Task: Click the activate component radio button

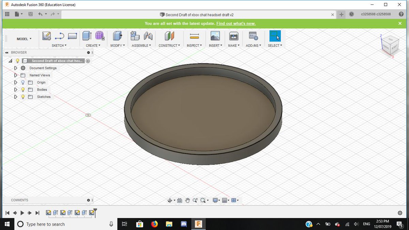Action: click(88, 61)
